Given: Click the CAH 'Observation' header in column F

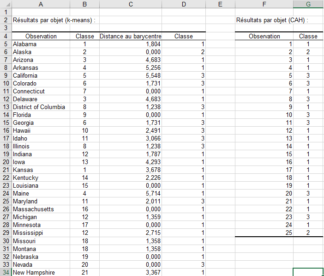Looking at the screenshot, I should click(264, 36).
